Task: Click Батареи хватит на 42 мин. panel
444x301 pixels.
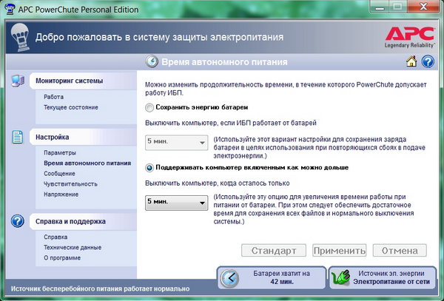Action: tap(272, 278)
